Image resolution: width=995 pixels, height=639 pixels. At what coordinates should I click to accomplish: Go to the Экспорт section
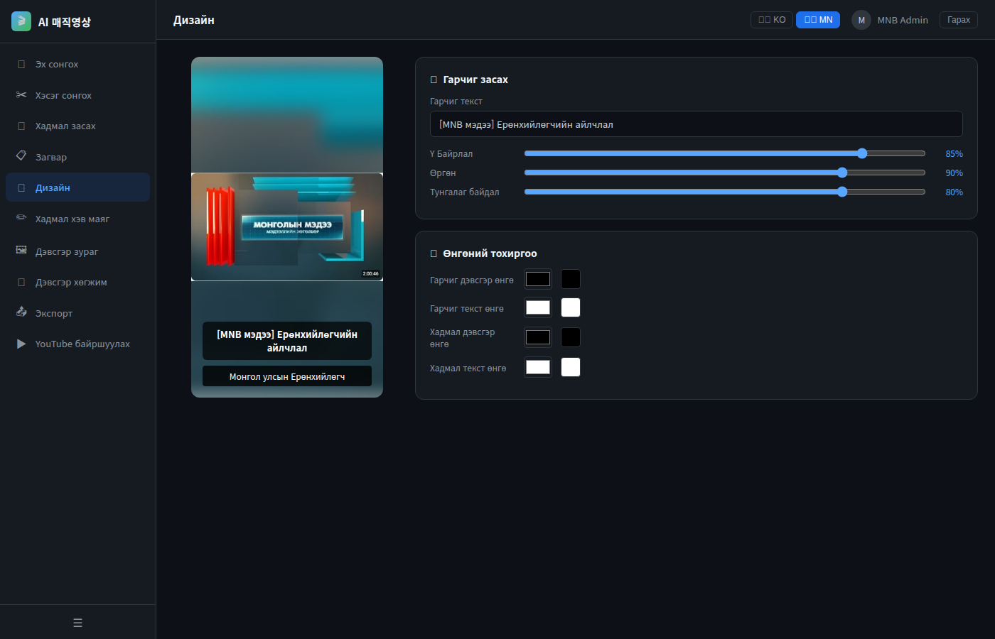pyautogui.click(x=77, y=313)
